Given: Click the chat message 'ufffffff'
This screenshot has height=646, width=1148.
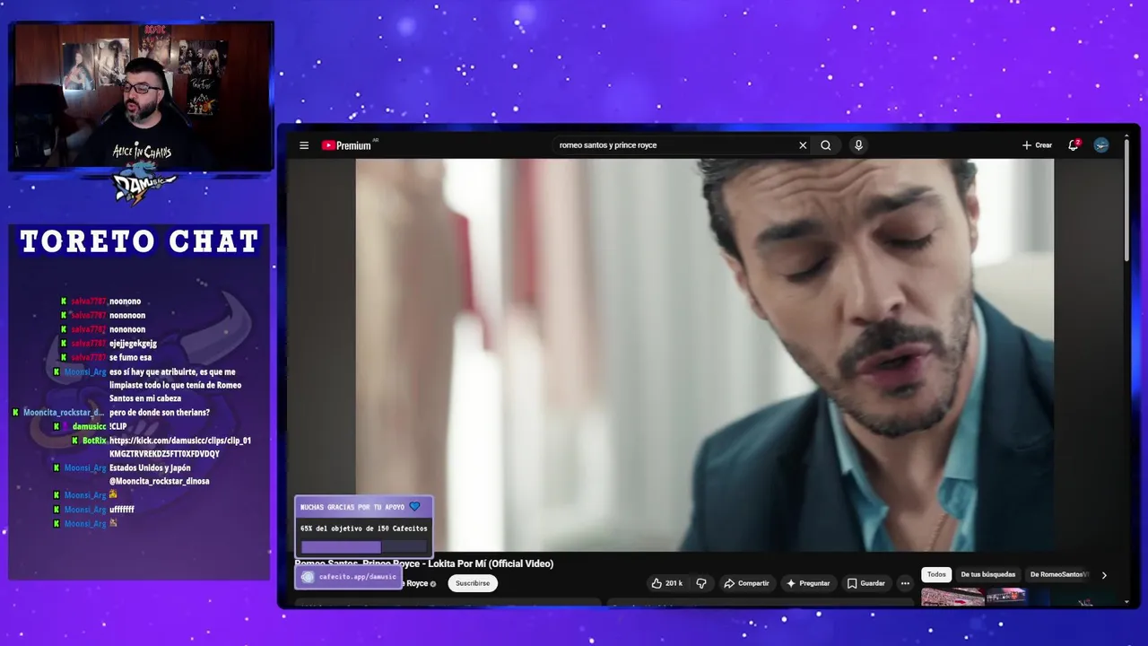Looking at the screenshot, I should coord(122,510).
